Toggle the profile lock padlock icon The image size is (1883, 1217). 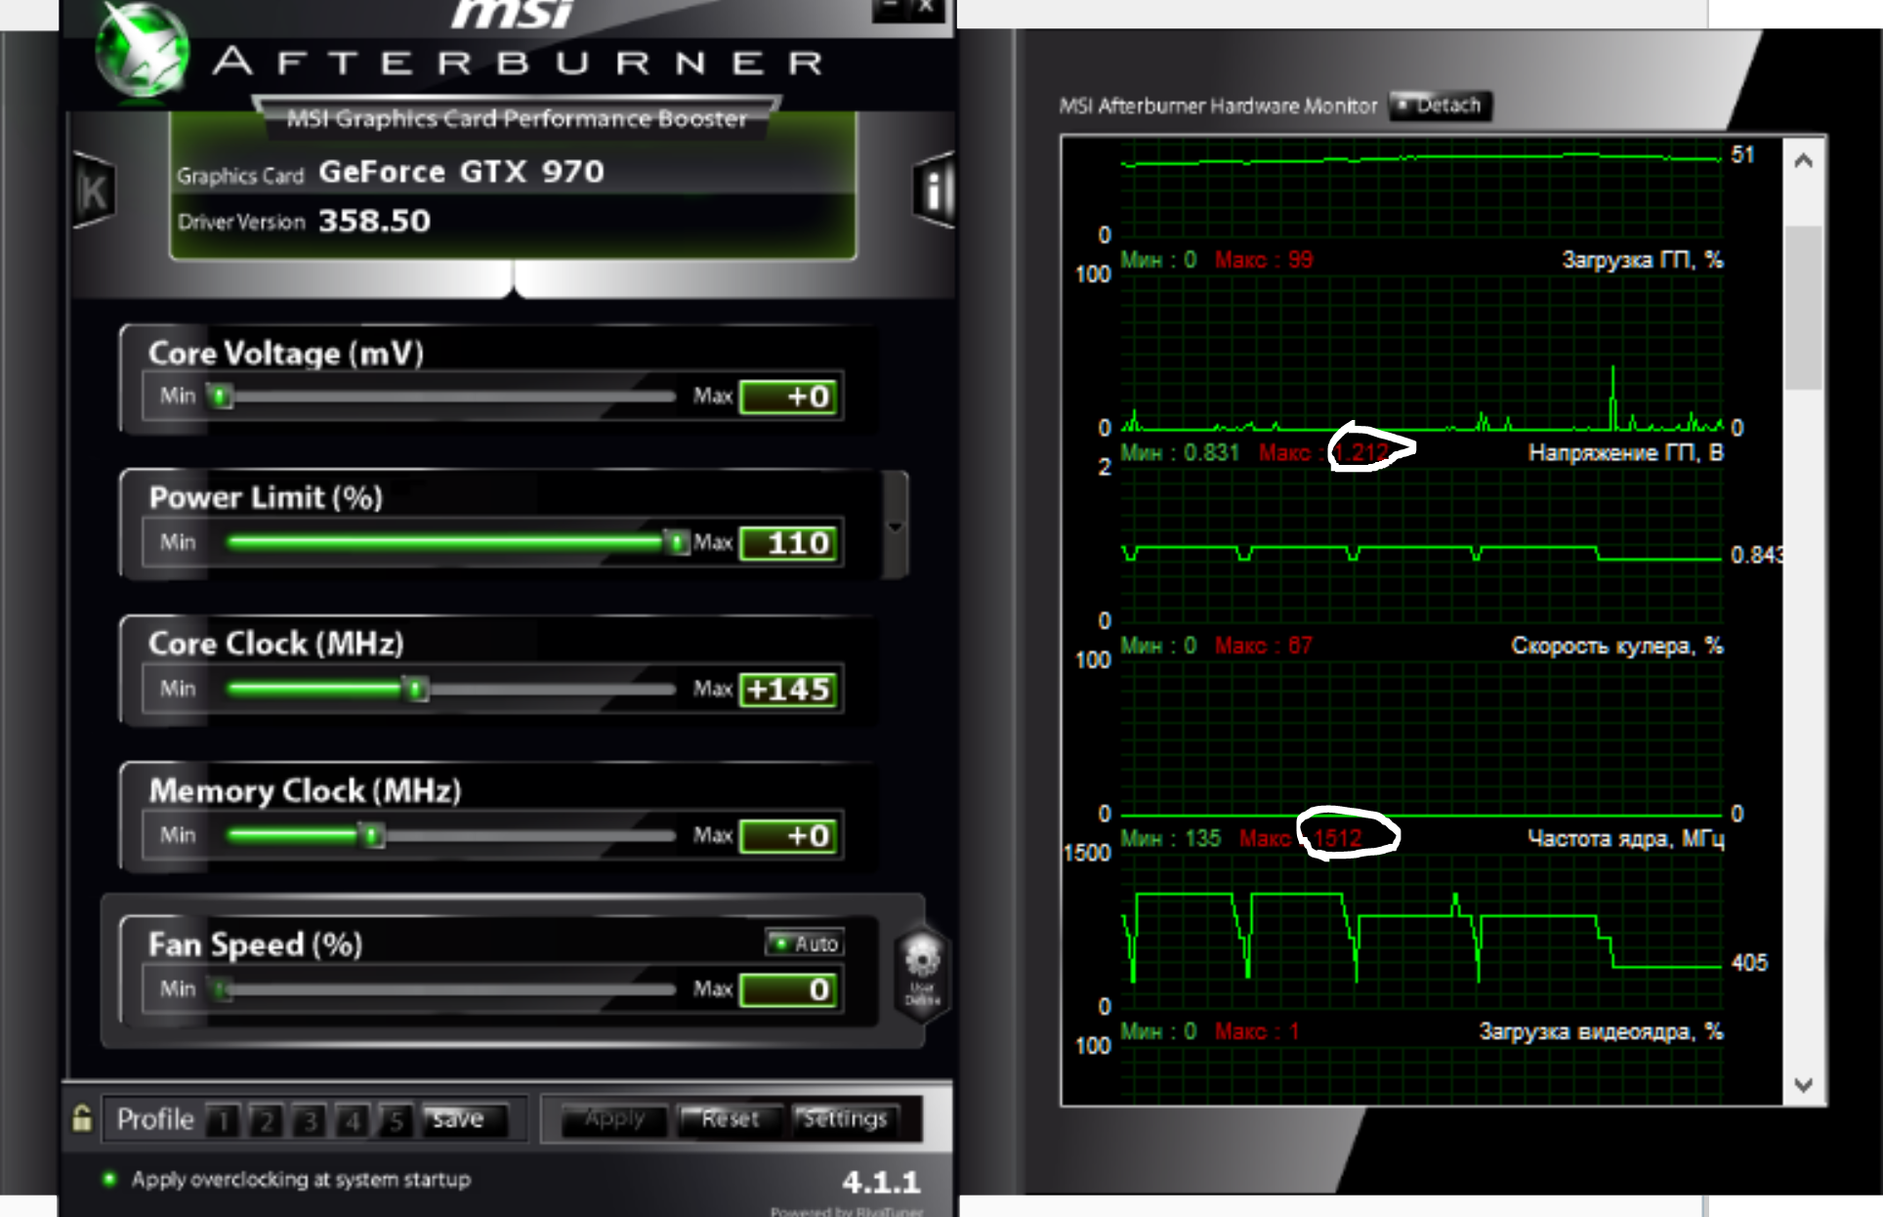pos(82,1118)
